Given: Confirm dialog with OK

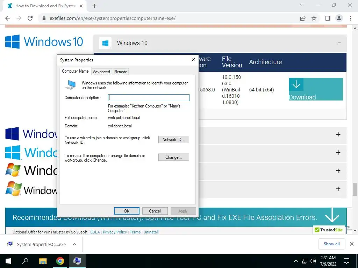Looking at the screenshot, I should 127,211.
